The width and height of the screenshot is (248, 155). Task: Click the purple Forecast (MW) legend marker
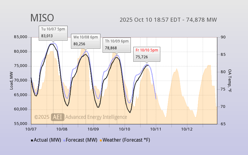click(x=64, y=140)
